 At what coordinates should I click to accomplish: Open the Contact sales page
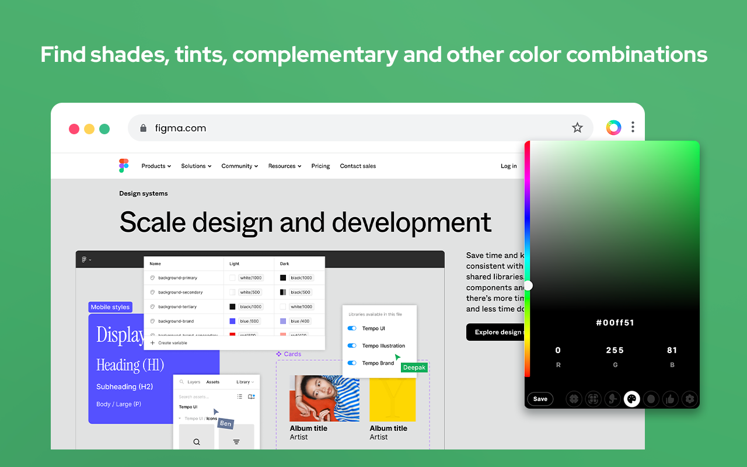point(358,166)
